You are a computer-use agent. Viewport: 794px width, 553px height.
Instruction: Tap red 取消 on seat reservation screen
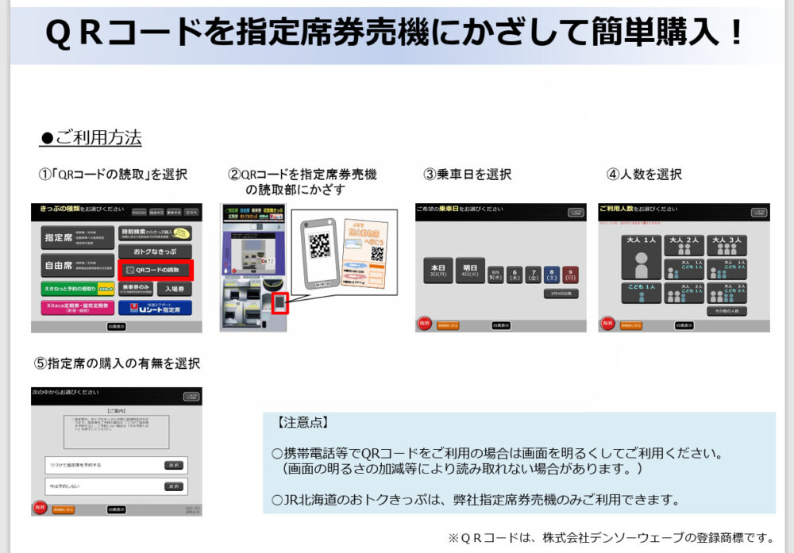pos(40,507)
